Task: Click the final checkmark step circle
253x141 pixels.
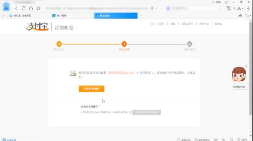Action: (x=189, y=44)
